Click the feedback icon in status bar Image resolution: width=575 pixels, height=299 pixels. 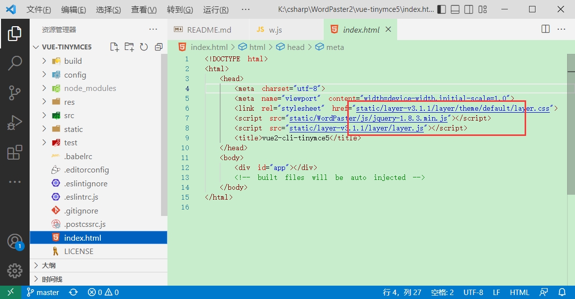click(544, 293)
